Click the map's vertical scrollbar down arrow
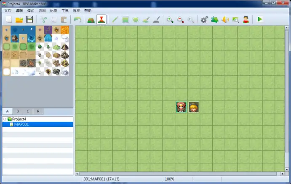The width and height of the screenshot is (291, 184). [x=286, y=169]
